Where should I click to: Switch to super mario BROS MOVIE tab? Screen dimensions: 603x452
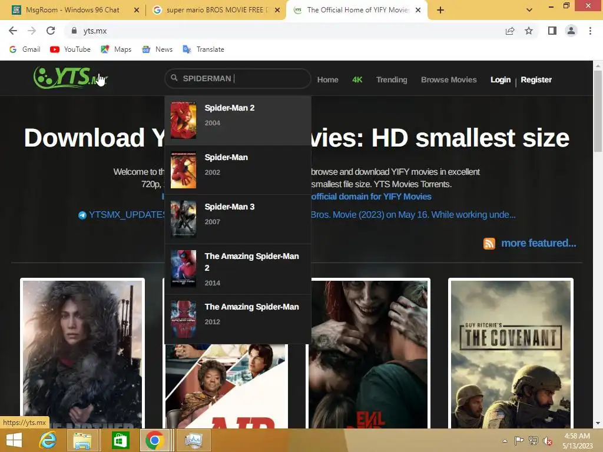click(217, 10)
